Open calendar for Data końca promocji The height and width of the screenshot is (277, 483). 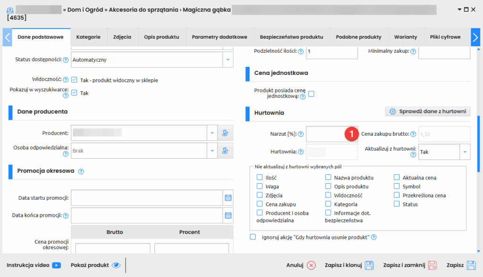coord(228,215)
